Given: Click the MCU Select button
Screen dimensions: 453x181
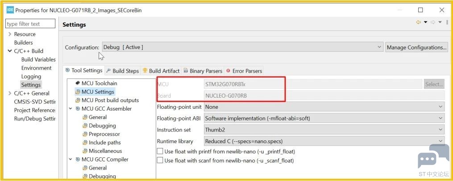Looking at the screenshot, I should [434, 84].
